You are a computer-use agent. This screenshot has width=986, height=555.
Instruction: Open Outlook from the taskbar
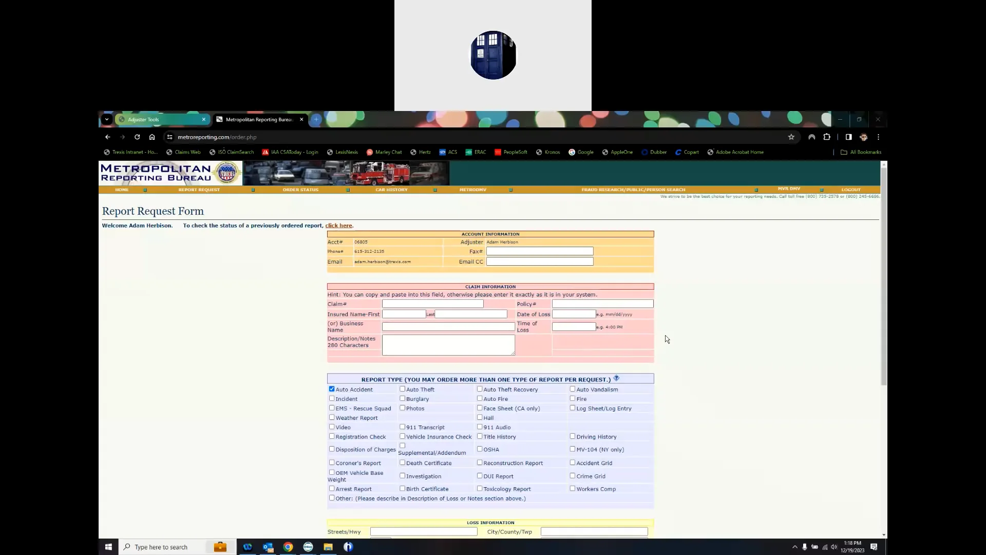pos(268,547)
